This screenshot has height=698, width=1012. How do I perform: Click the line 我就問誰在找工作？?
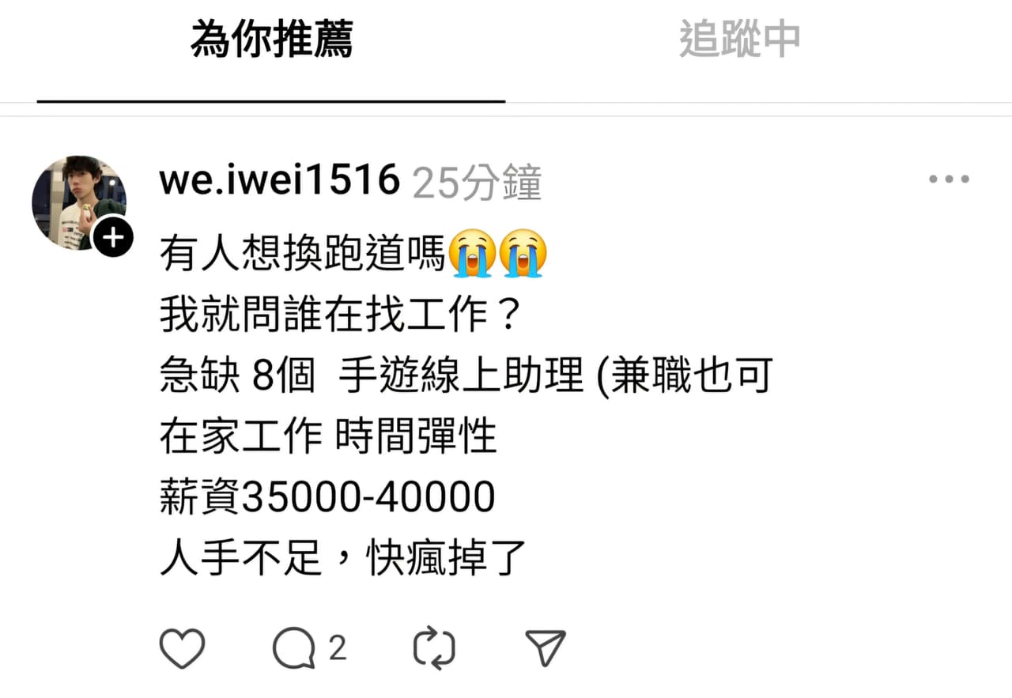click(340, 315)
